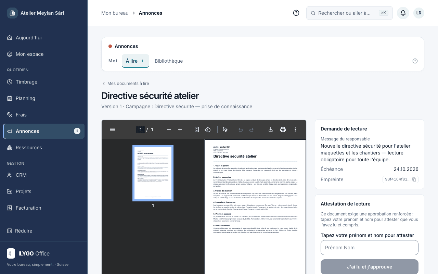
Task: Print the PDF document
Action: click(x=283, y=129)
